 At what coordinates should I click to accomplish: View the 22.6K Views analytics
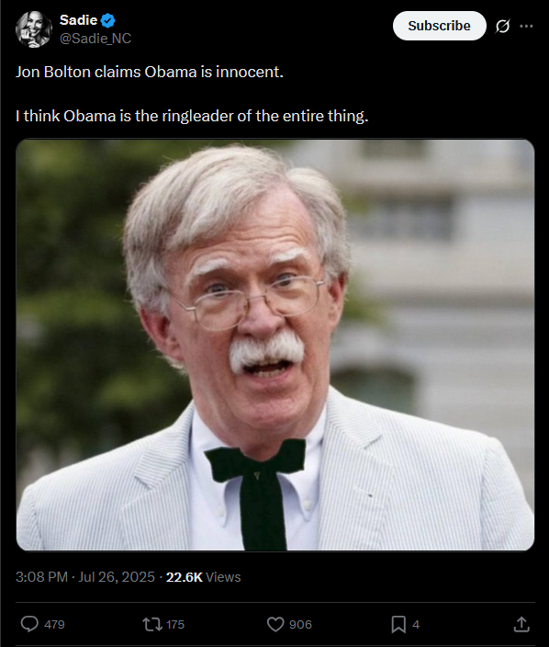[x=203, y=577]
